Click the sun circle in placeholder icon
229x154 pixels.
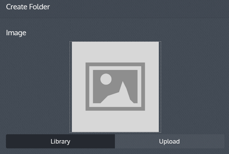pos(106,79)
